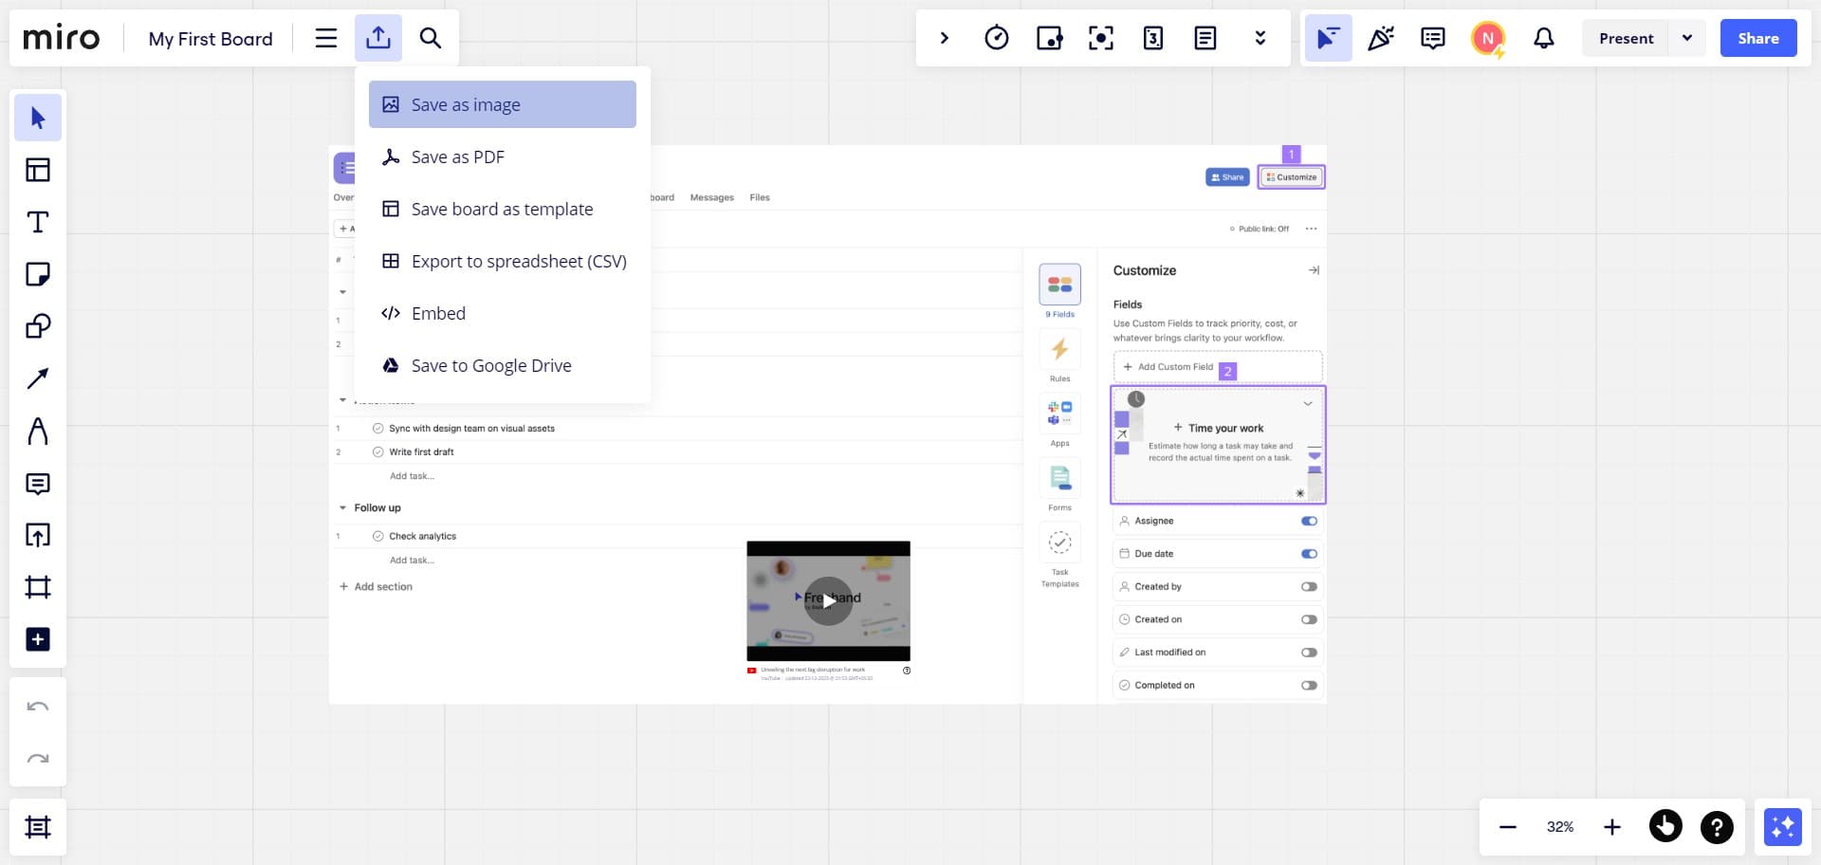Choose Save as PDF from export menu
The width and height of the screenshot is (1821, 865).
click(x=457, y=157)
